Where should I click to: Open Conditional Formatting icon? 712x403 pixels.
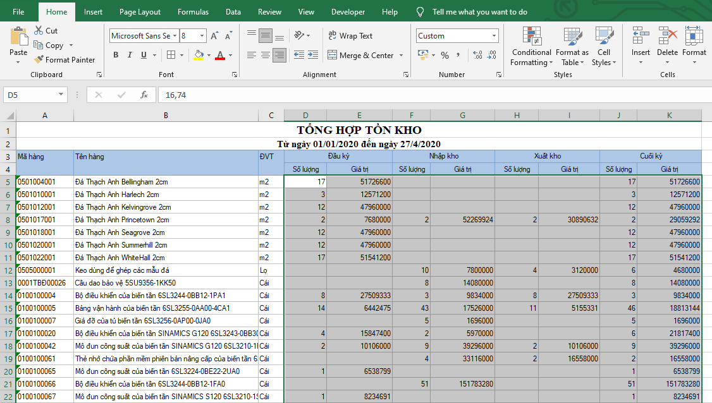pos(531,37)
